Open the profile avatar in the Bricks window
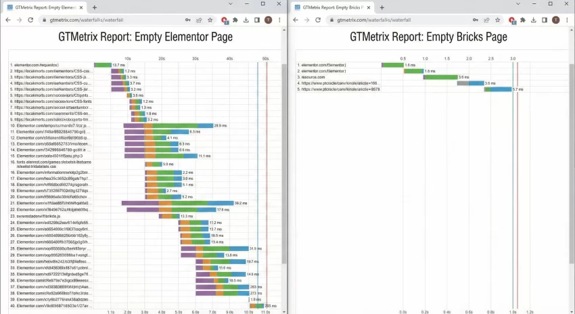This screenshot has width=575, height=314. 556,20
